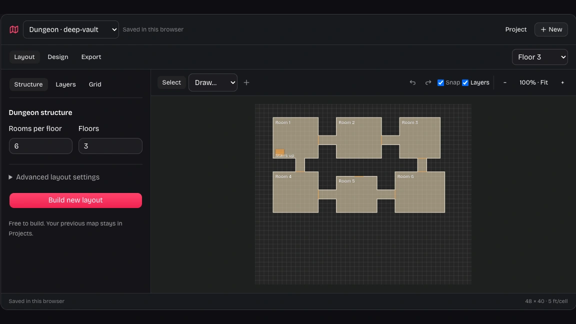Toggle the Snap checkbox
The image size is (576, 324).
(x=440, y=82)
